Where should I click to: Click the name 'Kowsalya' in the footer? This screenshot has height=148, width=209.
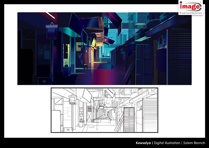click(143, 143)
